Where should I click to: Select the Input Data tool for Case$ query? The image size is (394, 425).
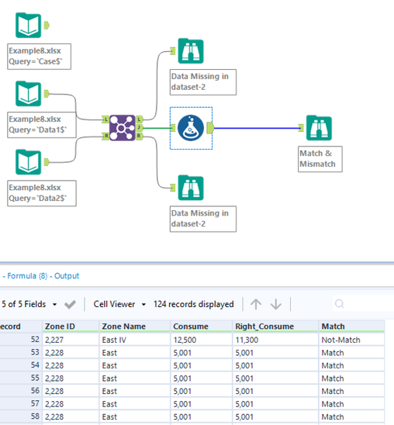click(x=29, y=26)
